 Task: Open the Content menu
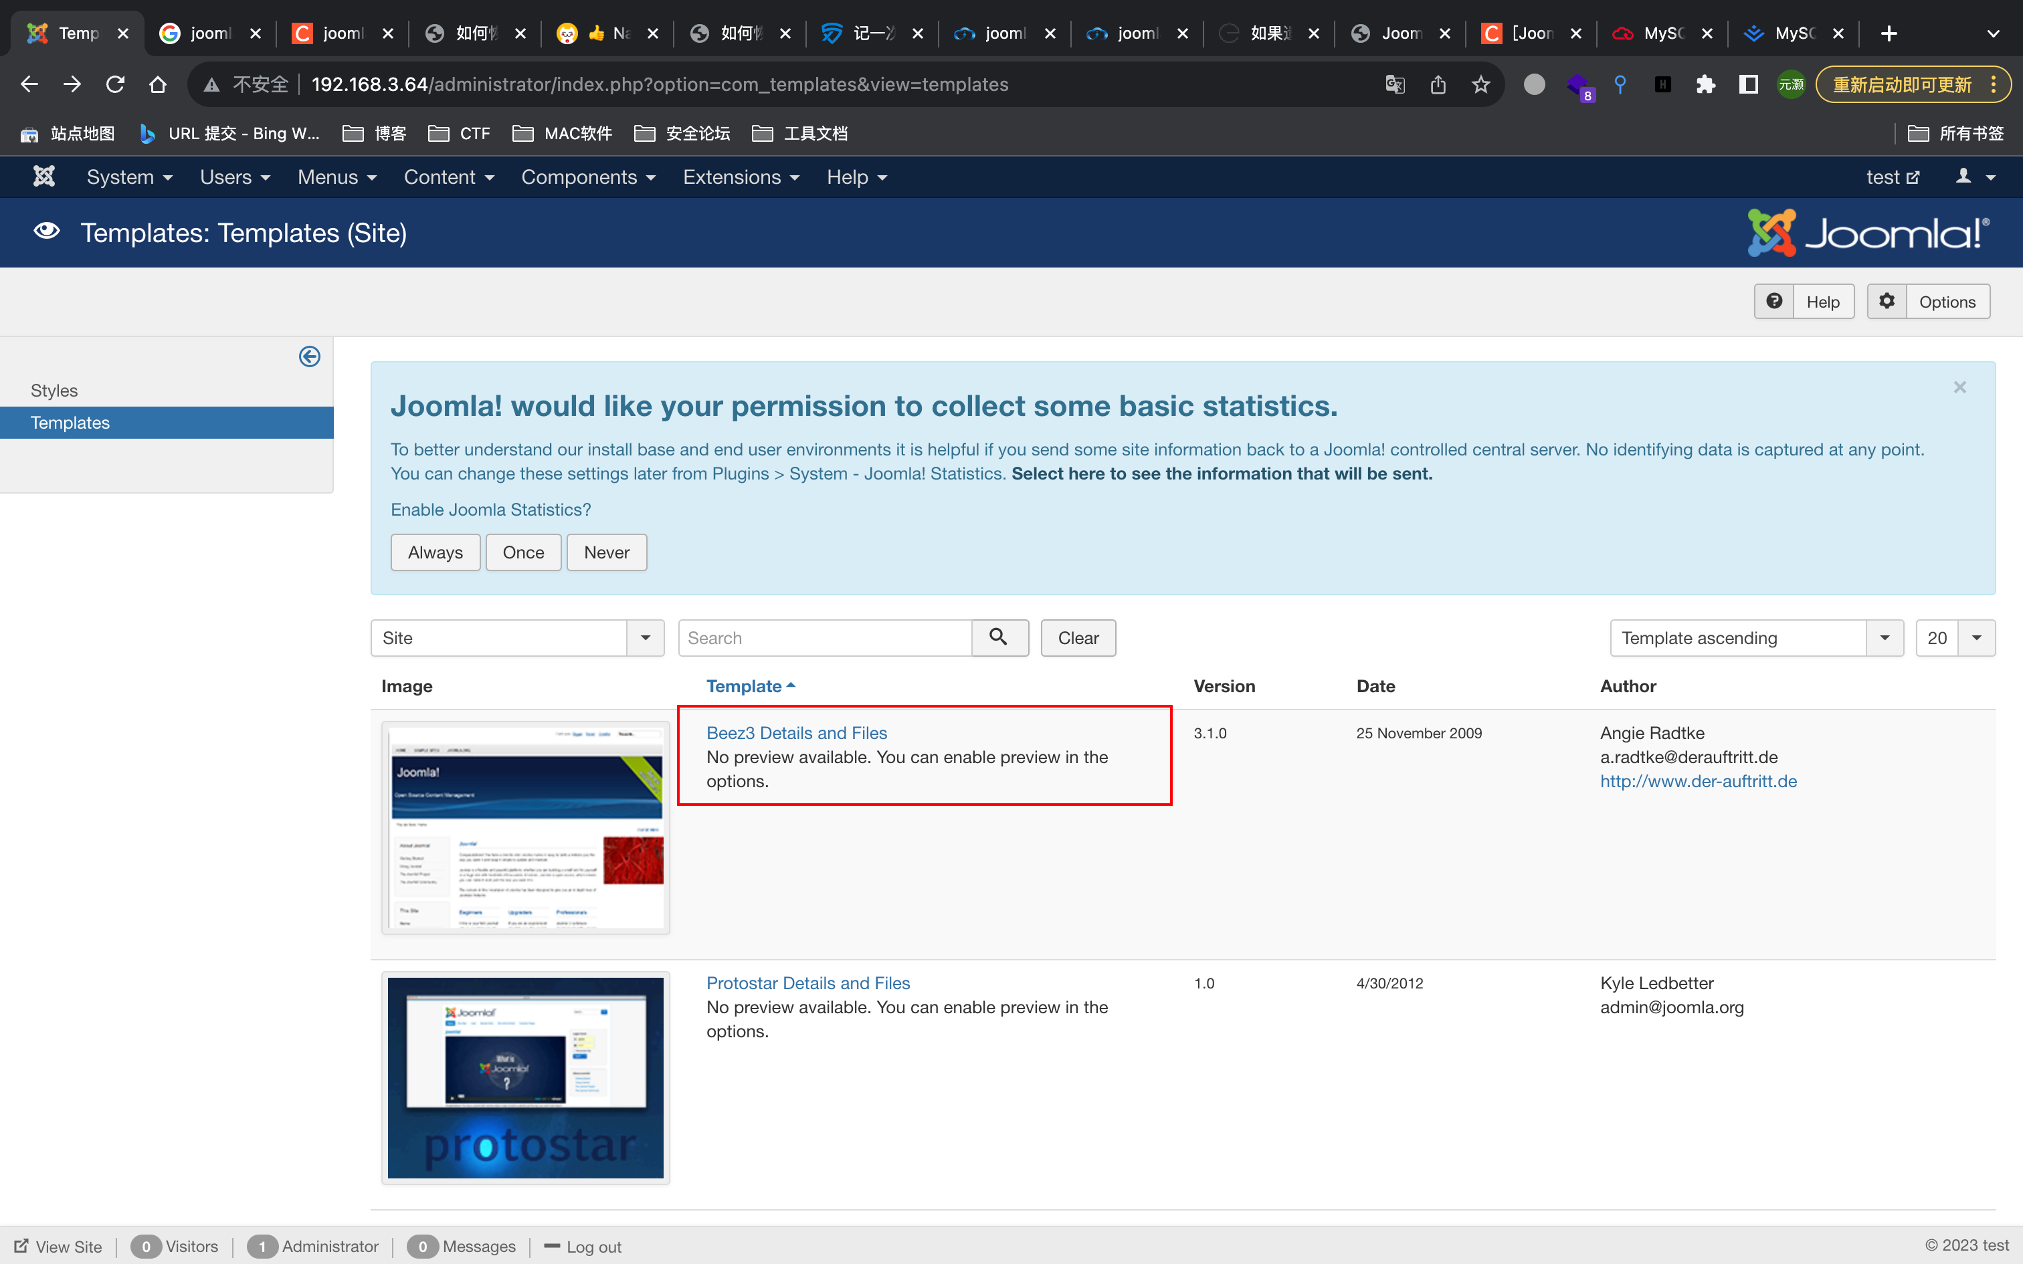pos(449,177)
